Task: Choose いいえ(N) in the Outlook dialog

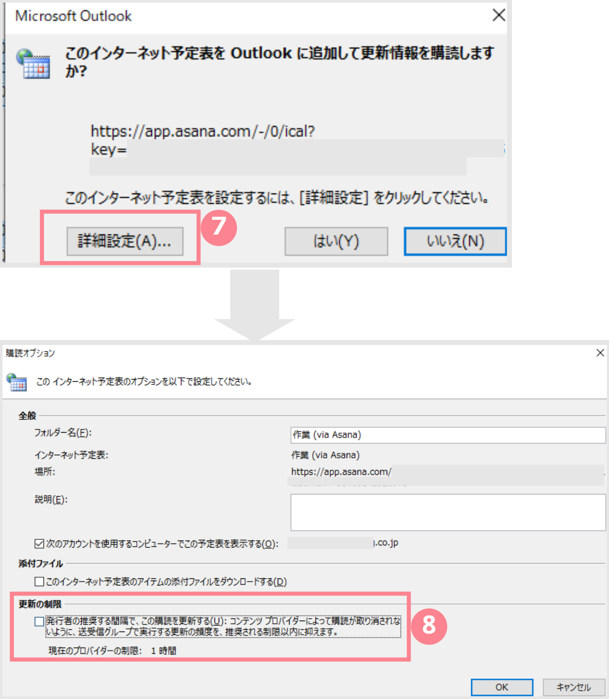Action: (x=455, y=241)
